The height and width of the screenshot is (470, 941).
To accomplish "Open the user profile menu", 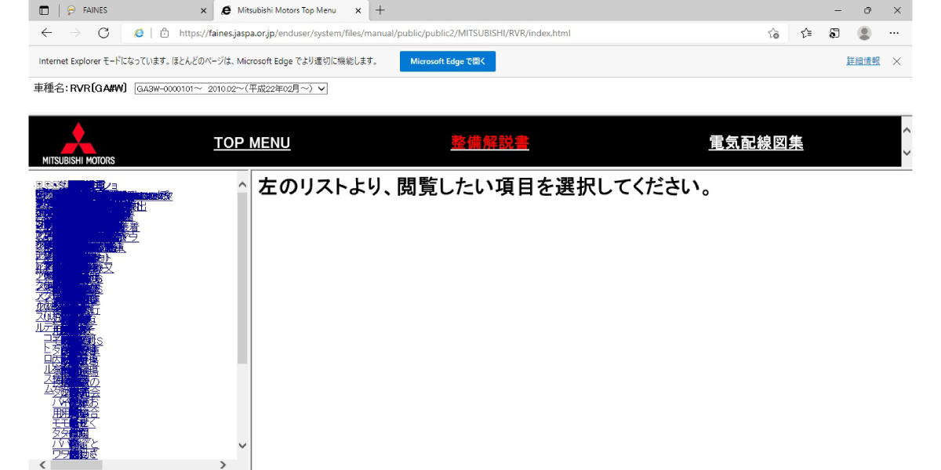I will tap(864, 33).
